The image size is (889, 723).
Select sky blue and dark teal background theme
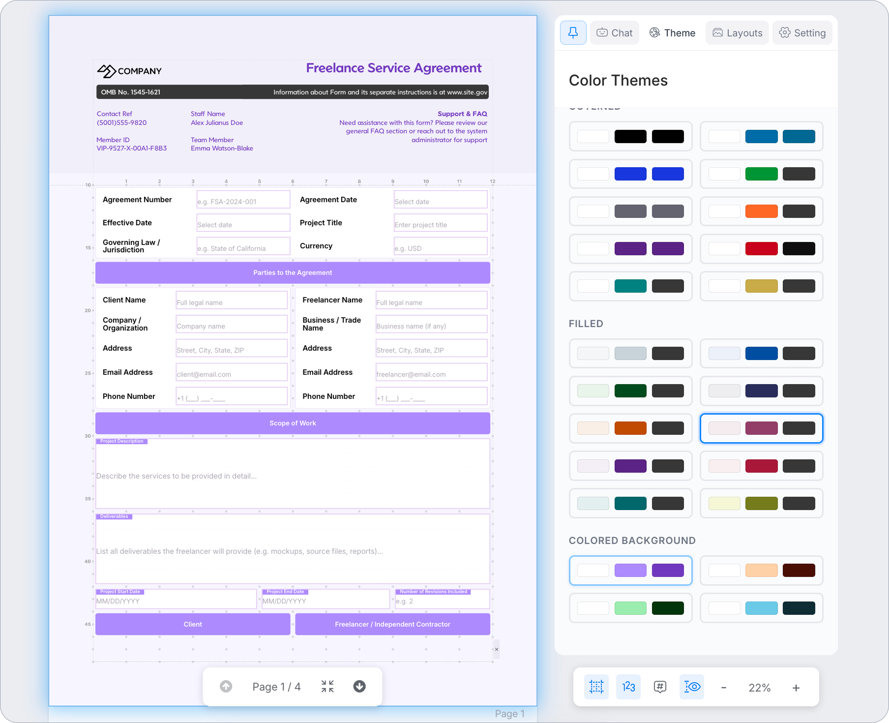coord(762,608)
